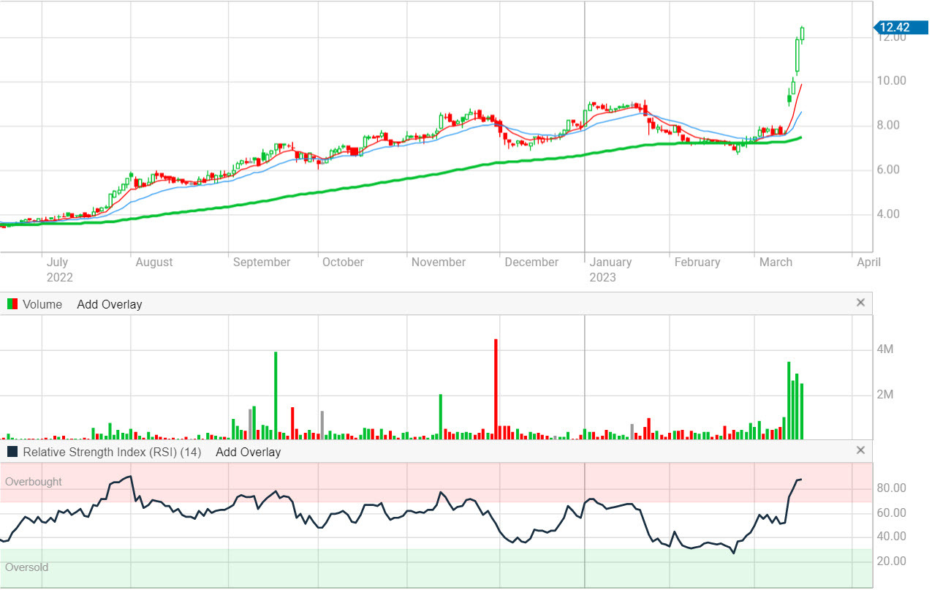Click the 12.42 current price tag

click(893, 28)
